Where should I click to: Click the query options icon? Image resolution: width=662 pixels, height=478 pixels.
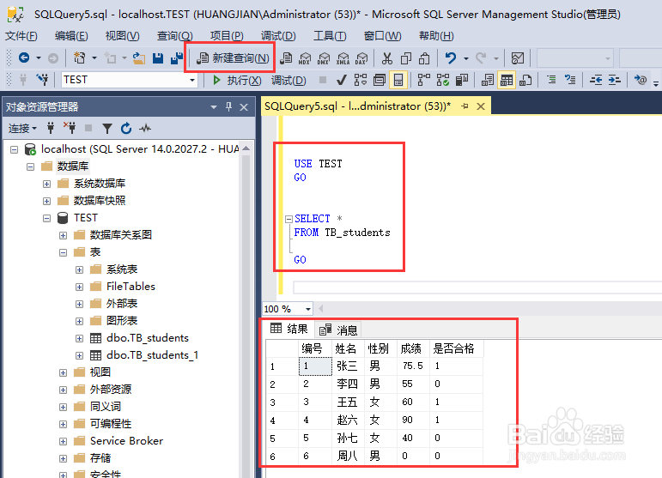380,80
